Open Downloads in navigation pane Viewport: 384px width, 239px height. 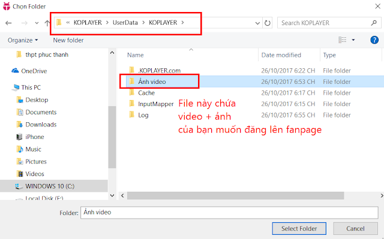coord(41,125)
